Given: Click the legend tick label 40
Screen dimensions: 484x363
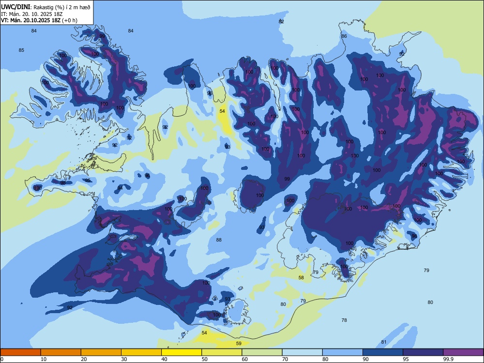Looking at the screenshot, I should coord(165,359).
